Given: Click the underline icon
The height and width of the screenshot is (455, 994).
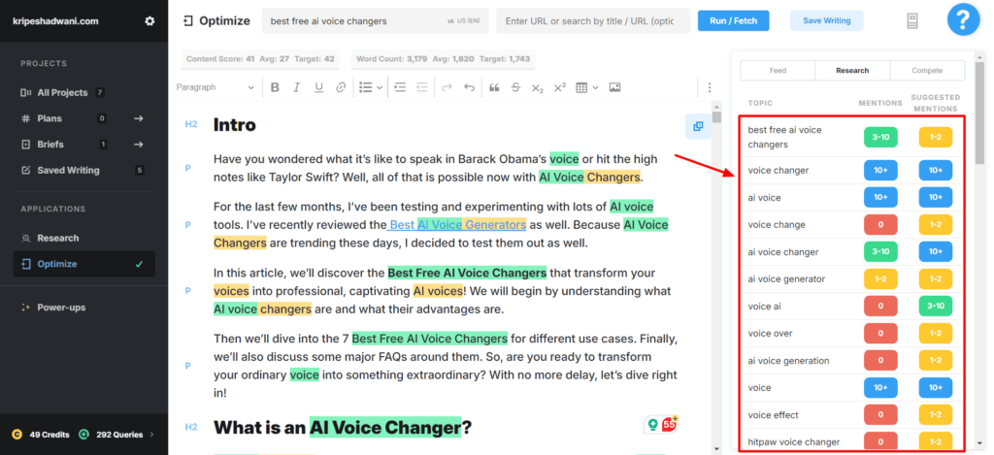Looking at the screenshot, I should pos(319,87).
